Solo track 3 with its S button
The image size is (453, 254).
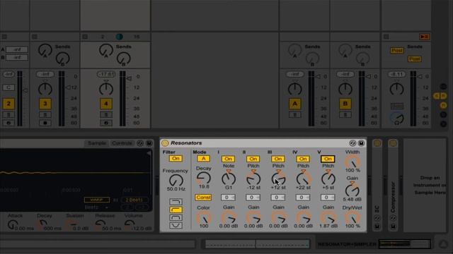(x=45, y=115)
